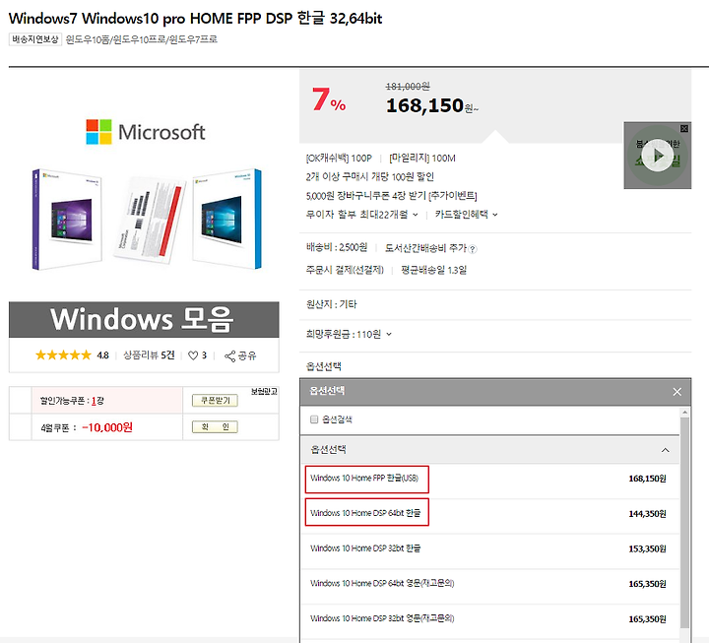This screenshot has height=643, width=709.
Task: Click the 7% discount rate
Action: click(x=329, y=99)
